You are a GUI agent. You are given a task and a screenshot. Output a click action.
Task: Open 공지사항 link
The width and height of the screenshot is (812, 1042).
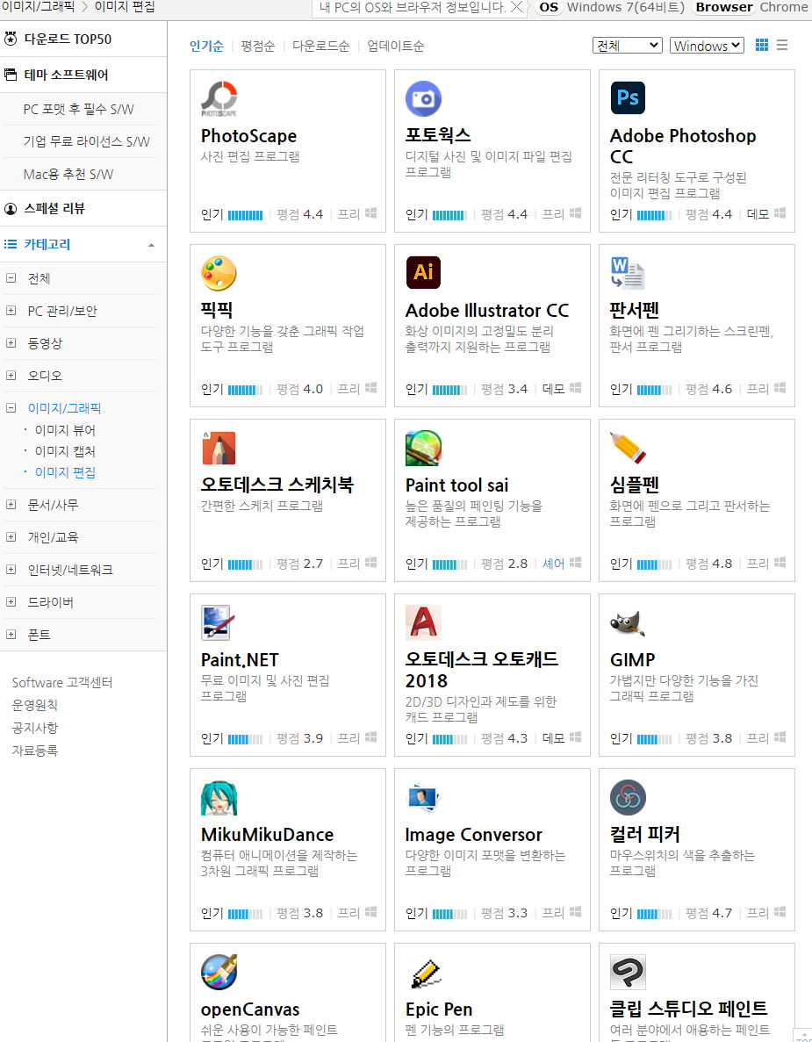(x=34, y=728)
